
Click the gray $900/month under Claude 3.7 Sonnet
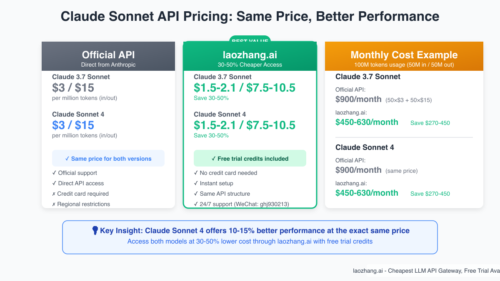click(x=358, y=99)
